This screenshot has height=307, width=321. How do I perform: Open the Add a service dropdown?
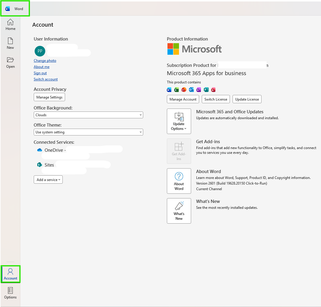48,180
